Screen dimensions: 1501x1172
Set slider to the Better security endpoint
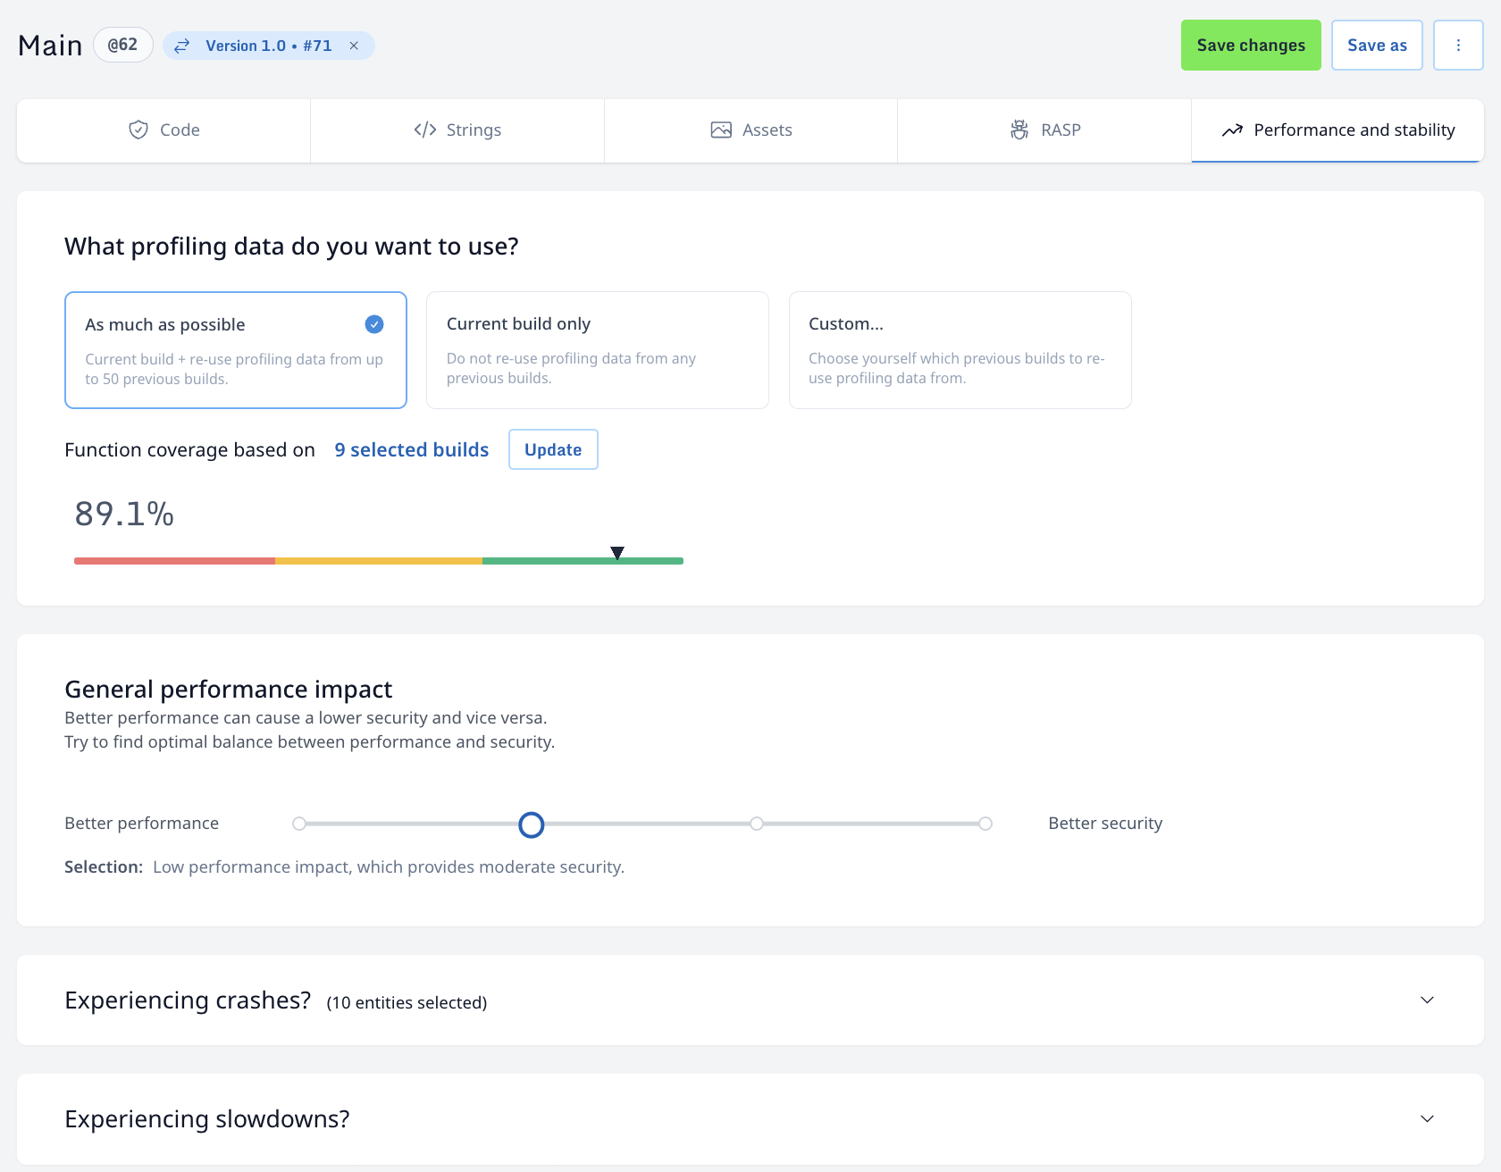click(x=985, y=824)
